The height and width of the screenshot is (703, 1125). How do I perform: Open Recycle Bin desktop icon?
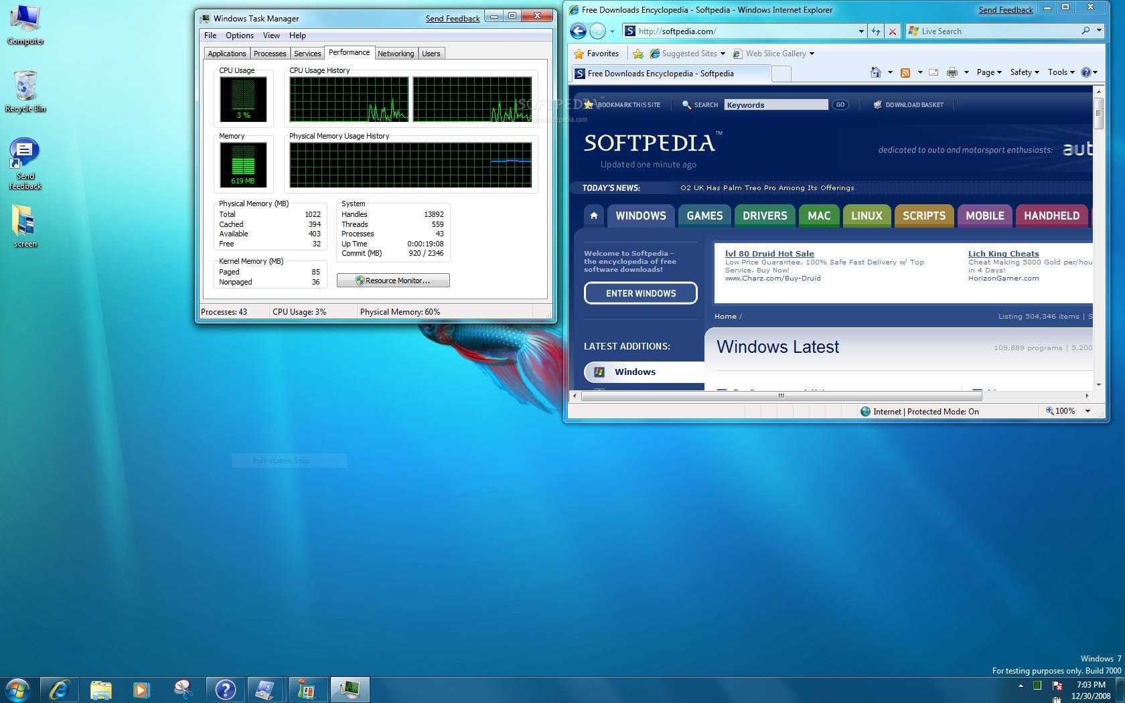25,92
